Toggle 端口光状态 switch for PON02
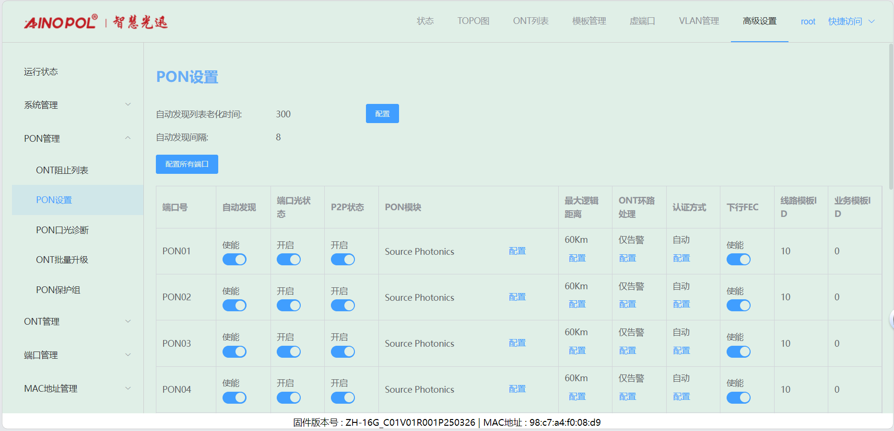Image resolution: width=894 pixels, height=431 pixels. click(289, 306)
